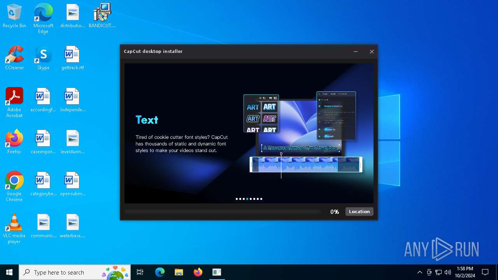Select the highlighted fourth slideshow dot
Image resolution: width=498 pixels, height=280 pixels.
click(247, 199)
